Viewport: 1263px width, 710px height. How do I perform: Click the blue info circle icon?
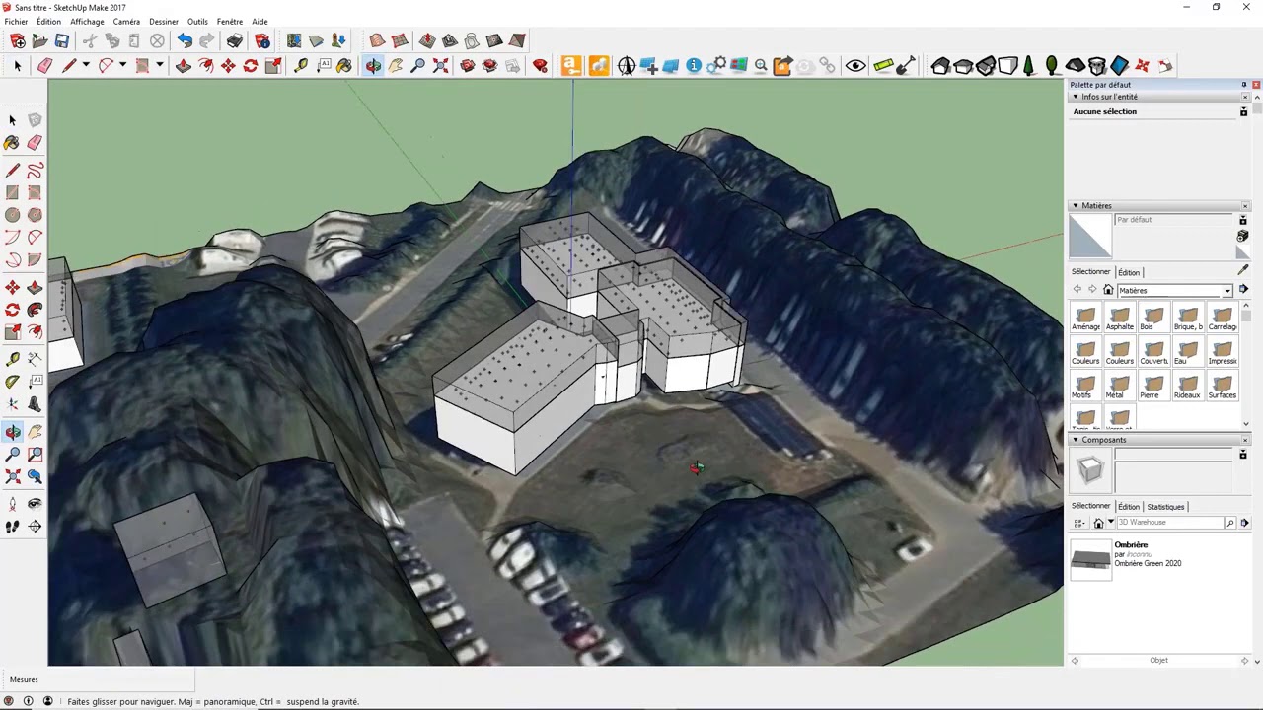(694, 66)
